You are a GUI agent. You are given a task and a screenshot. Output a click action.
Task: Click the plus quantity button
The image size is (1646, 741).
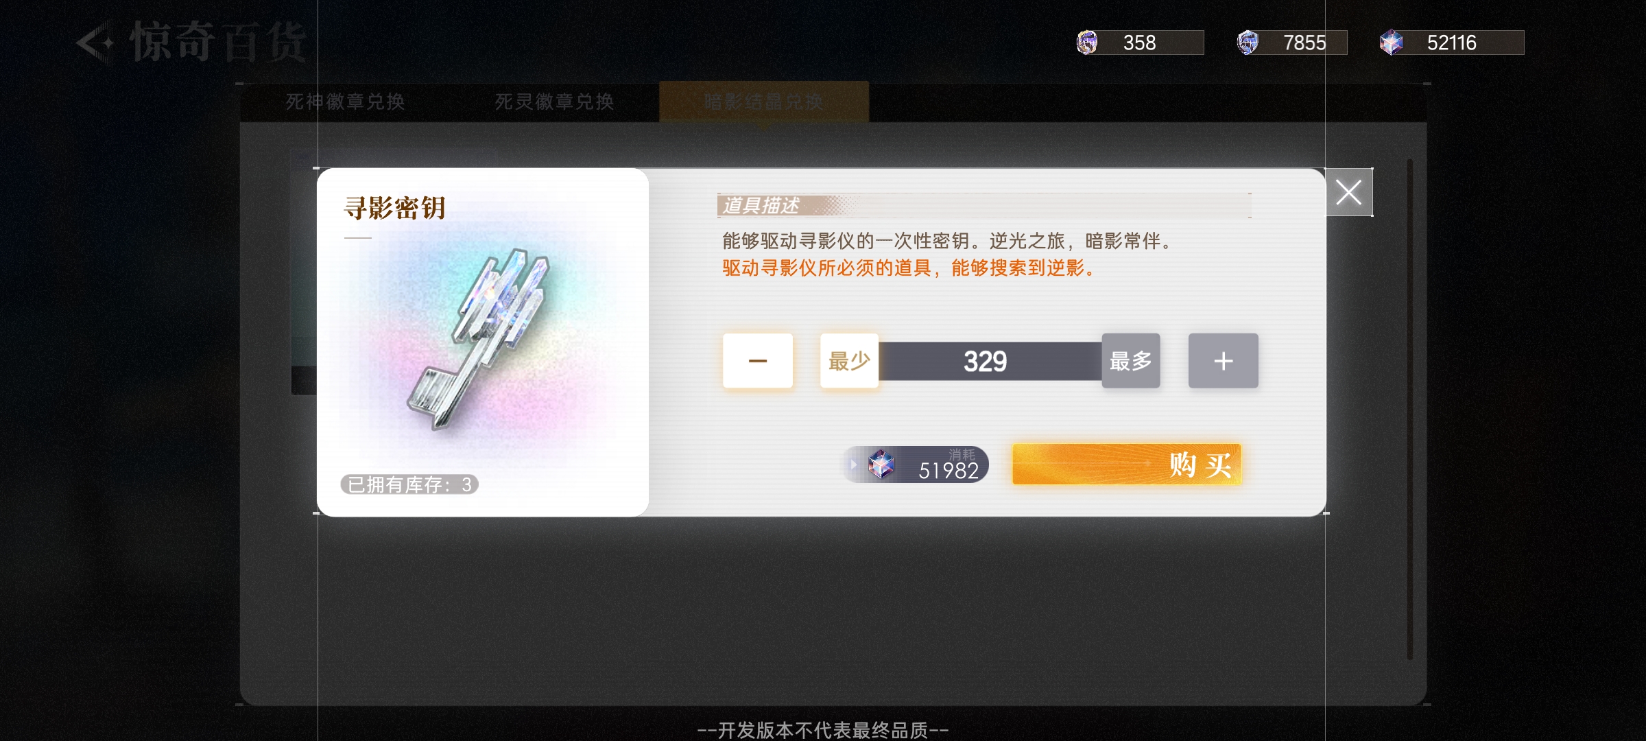(x=1223, y=361)
